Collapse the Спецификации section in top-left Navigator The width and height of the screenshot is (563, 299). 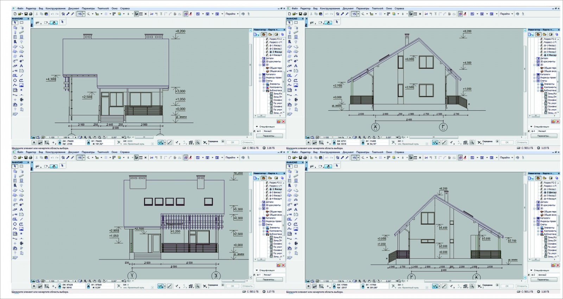point(257,127)
